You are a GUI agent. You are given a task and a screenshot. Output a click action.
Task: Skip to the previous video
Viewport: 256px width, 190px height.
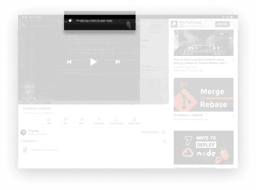click(x=69, y=62)
